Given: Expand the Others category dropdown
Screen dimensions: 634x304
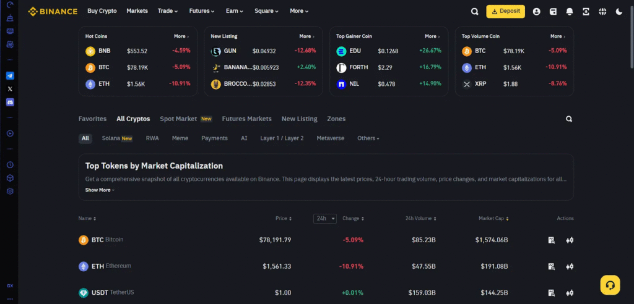Looking at the screenshot, I should point(368,138).
